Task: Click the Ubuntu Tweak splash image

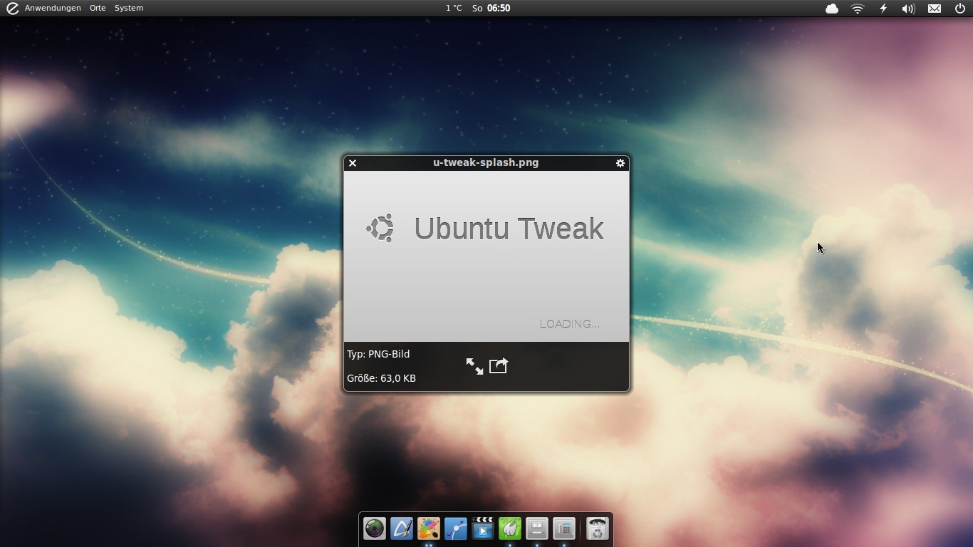Action: (x=486, y=256)
